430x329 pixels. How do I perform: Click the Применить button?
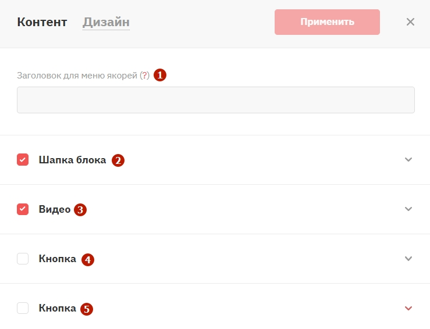[x=327, y=22]
